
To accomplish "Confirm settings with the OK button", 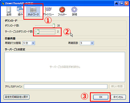I will pyautogui.click(x=101, y=97).
